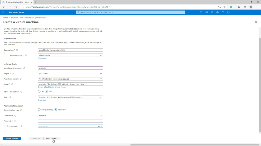
Task: Click the info icon next to Confirm password
Action: click(21, 126)
